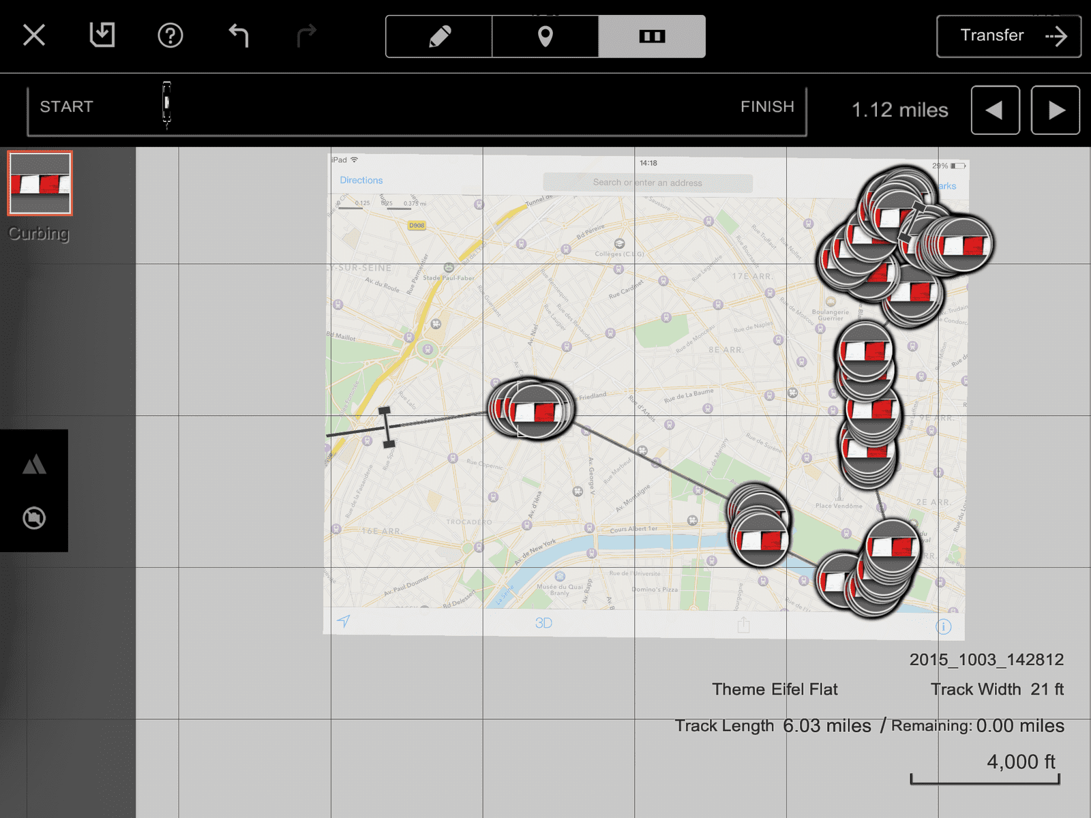1091x818 pixels.
Task: Open help via the question mark icon
Action: [x=170, y=35]
